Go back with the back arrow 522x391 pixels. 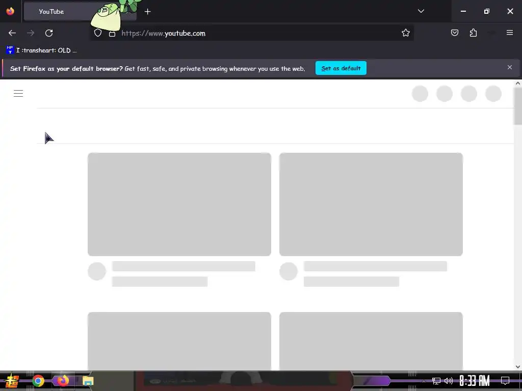[x=12, y=33]
